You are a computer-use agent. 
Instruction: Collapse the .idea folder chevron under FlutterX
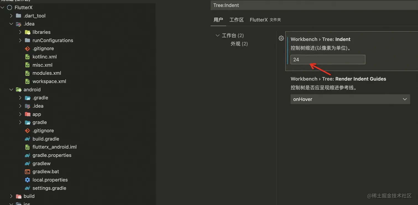11,24
